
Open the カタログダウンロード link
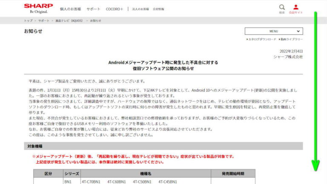tap(262, 39)
